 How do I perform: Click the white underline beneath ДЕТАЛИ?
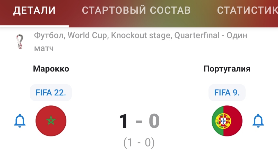[x=34, y=26]
